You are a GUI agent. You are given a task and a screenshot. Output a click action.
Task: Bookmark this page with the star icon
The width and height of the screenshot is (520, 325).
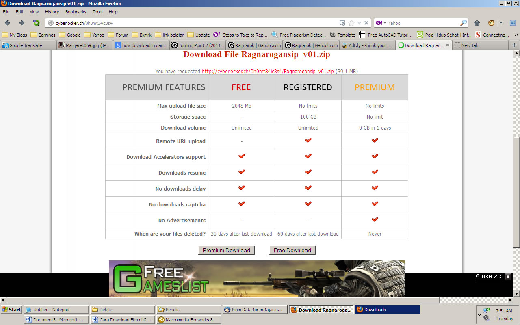pos(351,23)
